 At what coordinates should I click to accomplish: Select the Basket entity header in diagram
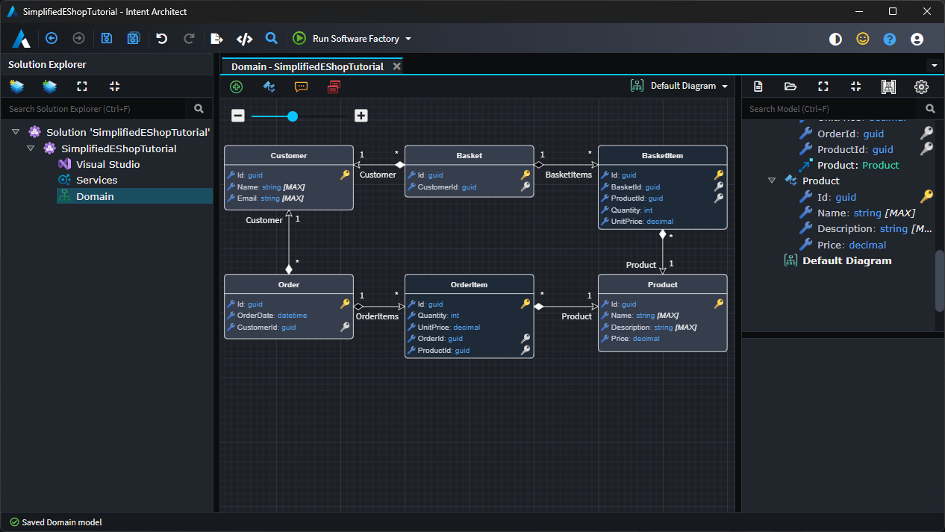click(x=470, y=155)
